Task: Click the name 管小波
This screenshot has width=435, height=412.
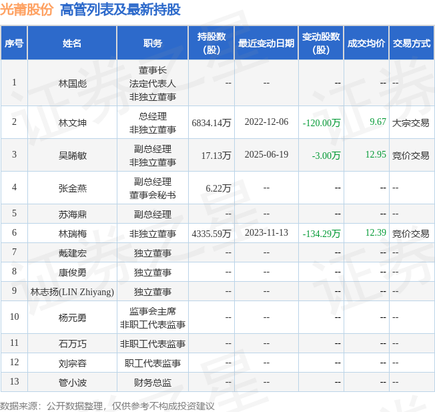Action: (73, 383)
